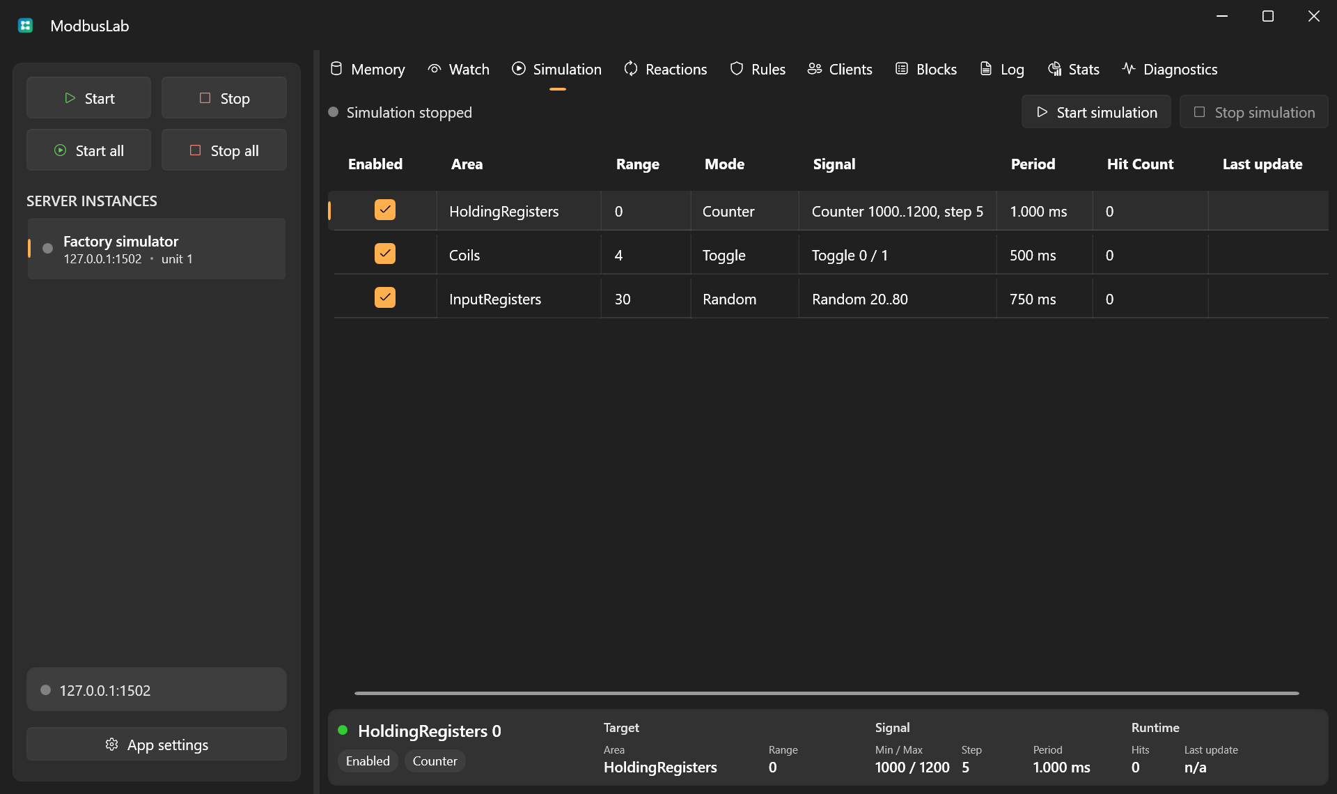The image size is (1337, 794).
Task: Click the Start server button
Action: pyautogui.click(x=88, y=98)
